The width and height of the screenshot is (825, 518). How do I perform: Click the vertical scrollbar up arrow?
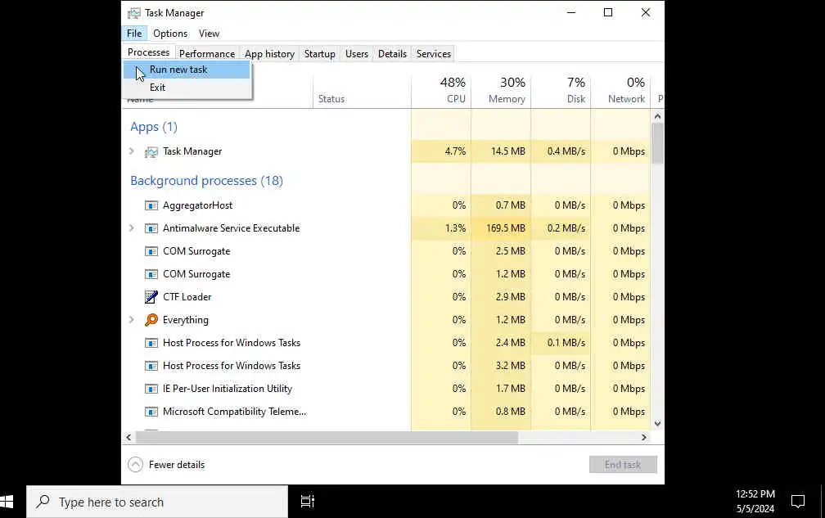pyautogui.click(x=657, y=115)
